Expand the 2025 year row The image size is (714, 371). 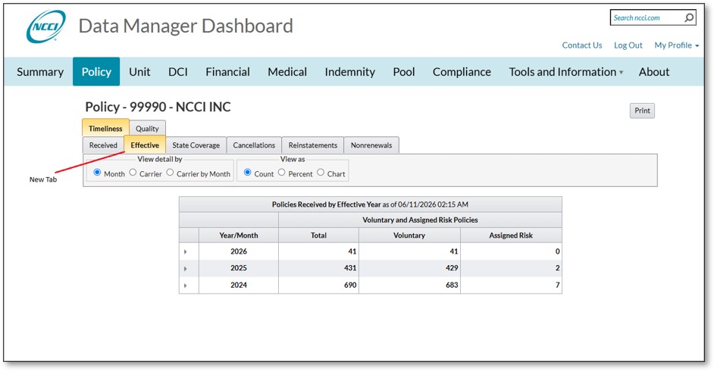point(186,268)
